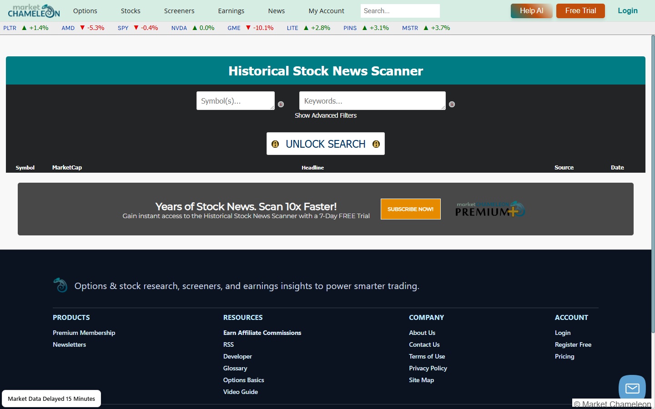Open the Stocks menu
The height and width of the screenshot is (409, 655).
coord(131,11)
